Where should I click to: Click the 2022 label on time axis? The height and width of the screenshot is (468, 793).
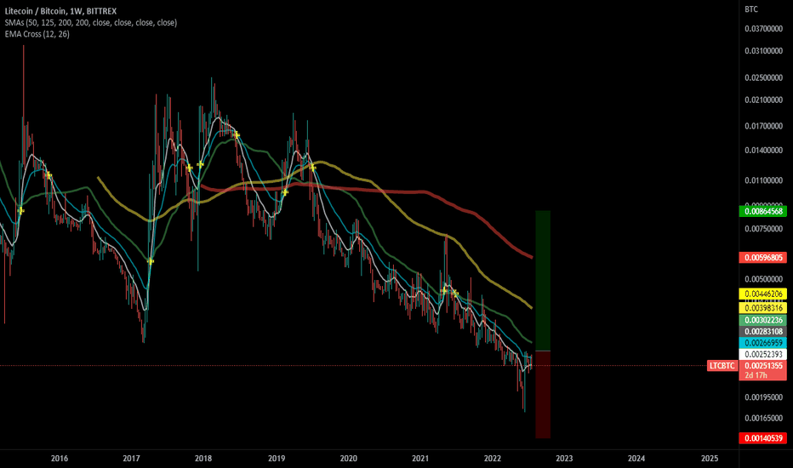tap(493, 459)
